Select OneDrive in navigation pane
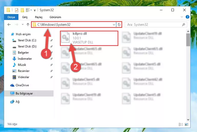The width and height of the screenshot is (197, 132). (22, 85)
